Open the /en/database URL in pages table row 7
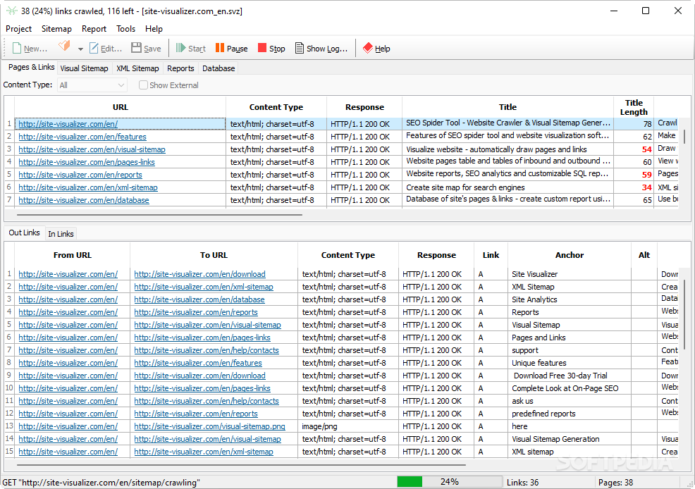The height and width of the screenshot is (489, 695). tap(84, 200)
